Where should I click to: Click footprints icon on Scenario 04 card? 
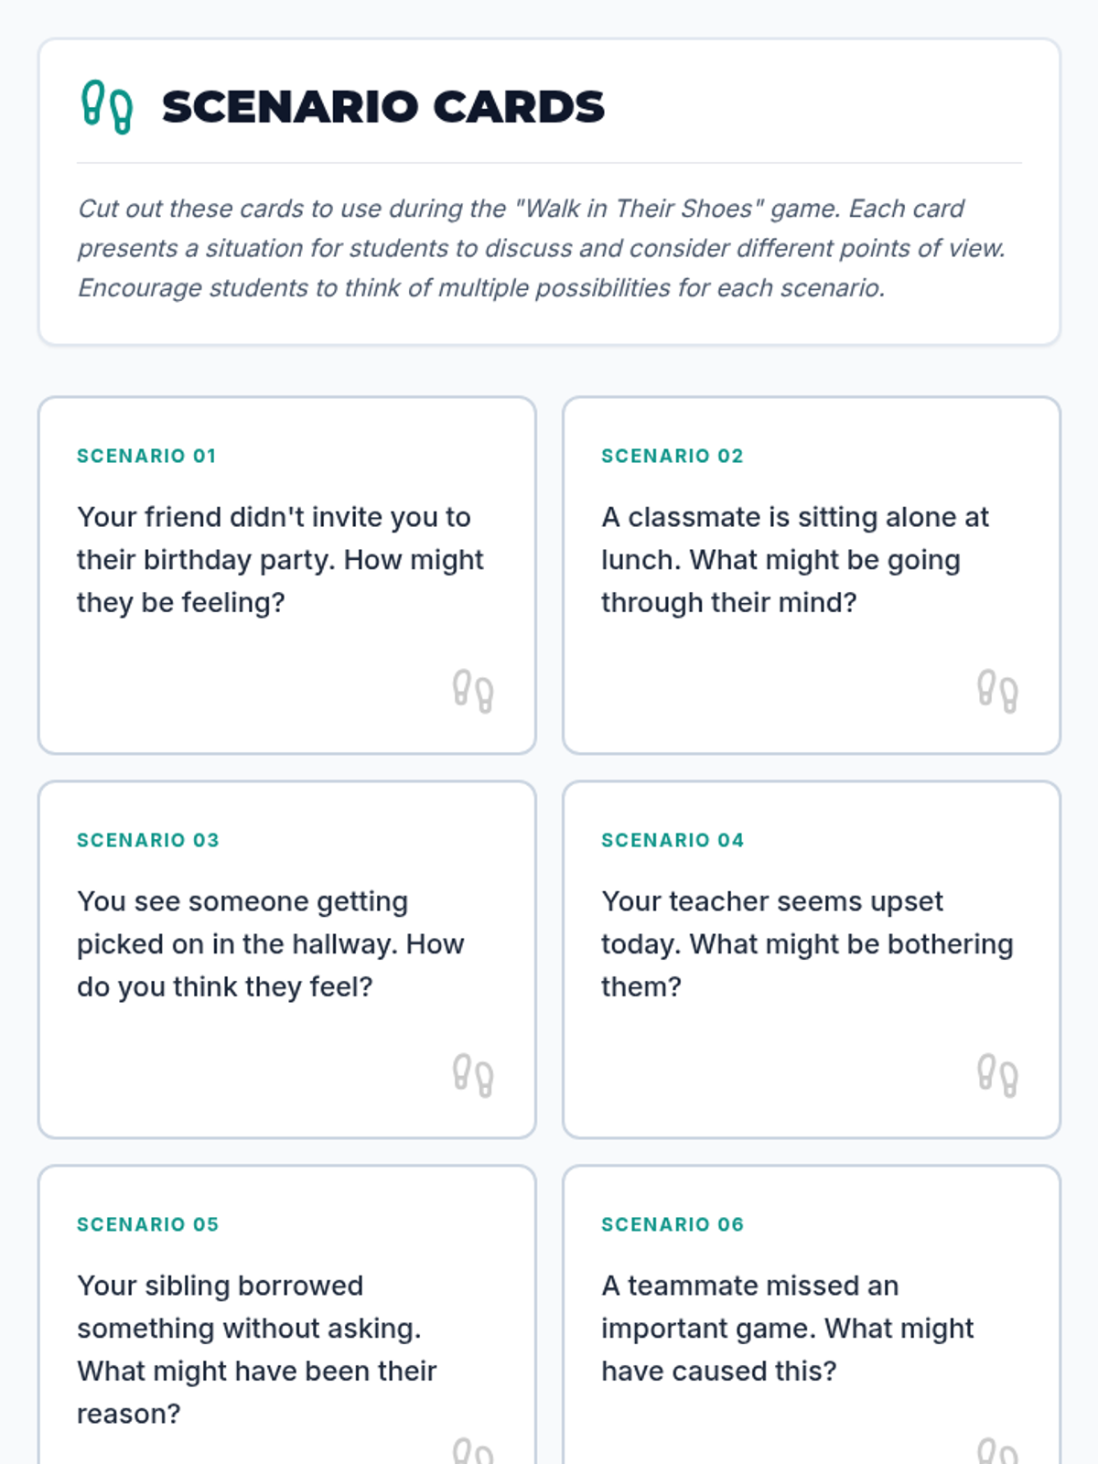997,1076
